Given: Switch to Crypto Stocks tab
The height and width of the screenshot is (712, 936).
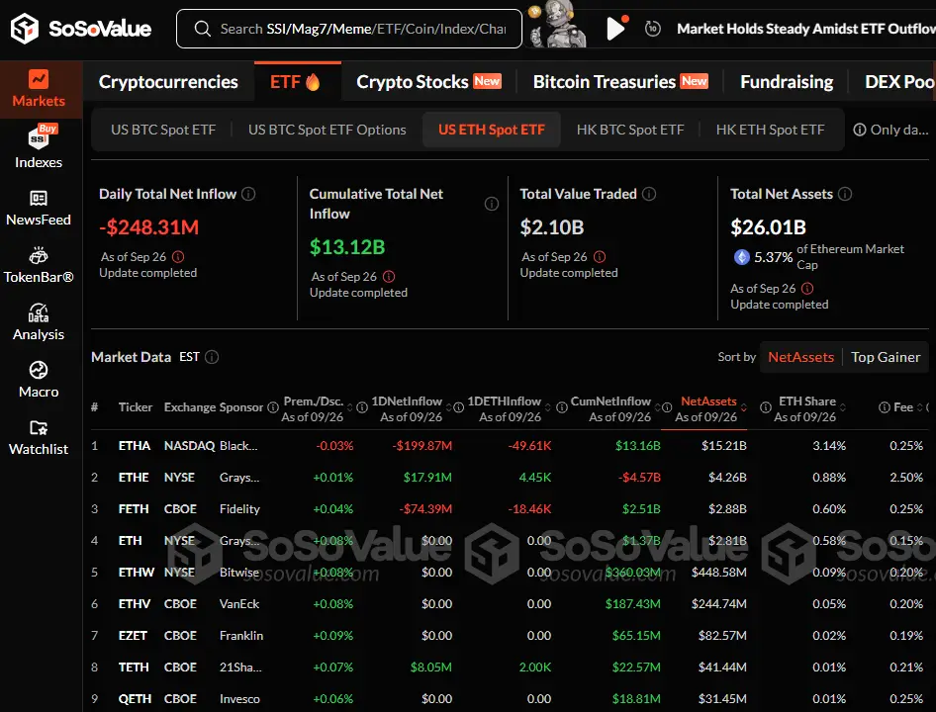Looking at the screenshot, I should pos(428,82).
